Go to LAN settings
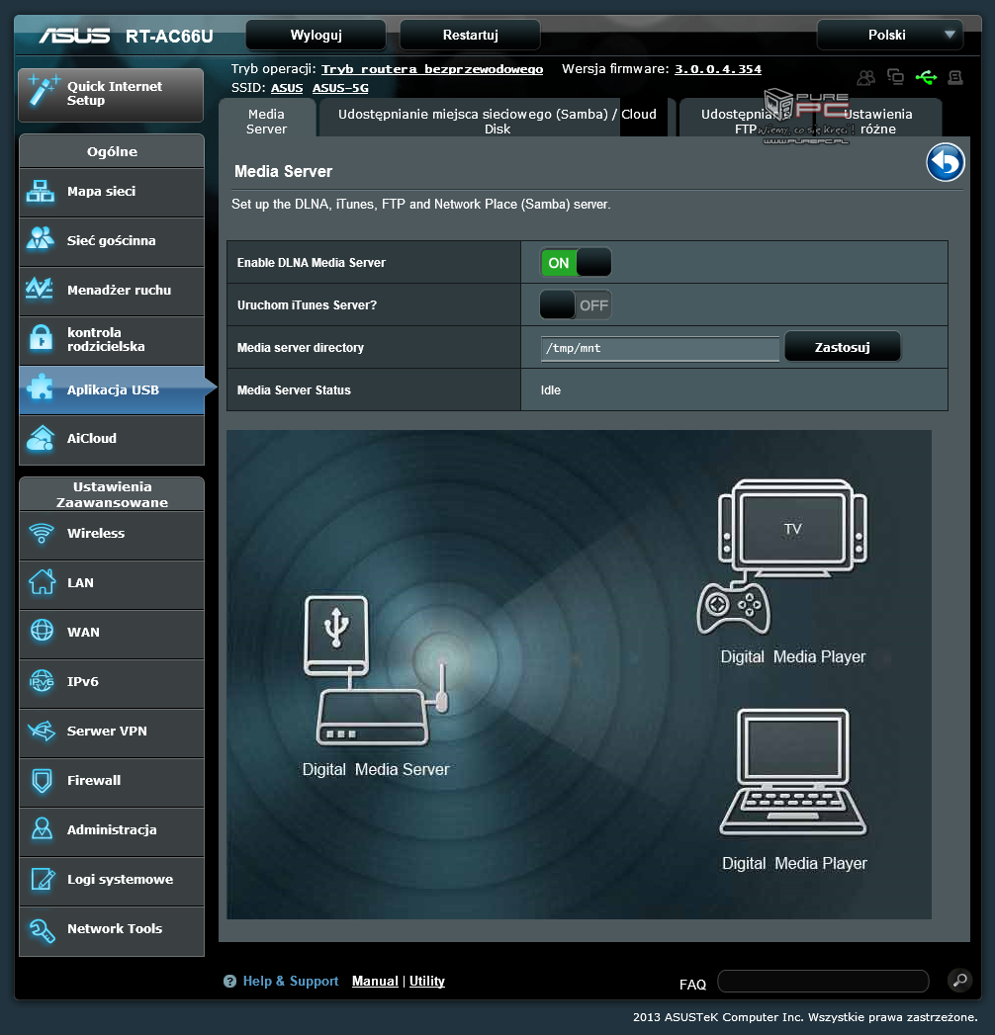995x1035 pixels. coord(112,584)
